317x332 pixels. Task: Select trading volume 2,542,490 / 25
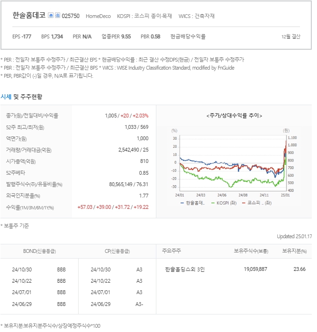(x=133, y=150)
